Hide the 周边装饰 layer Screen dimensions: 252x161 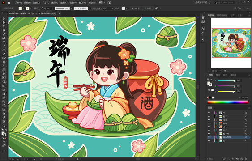click(x=209, y=137)
